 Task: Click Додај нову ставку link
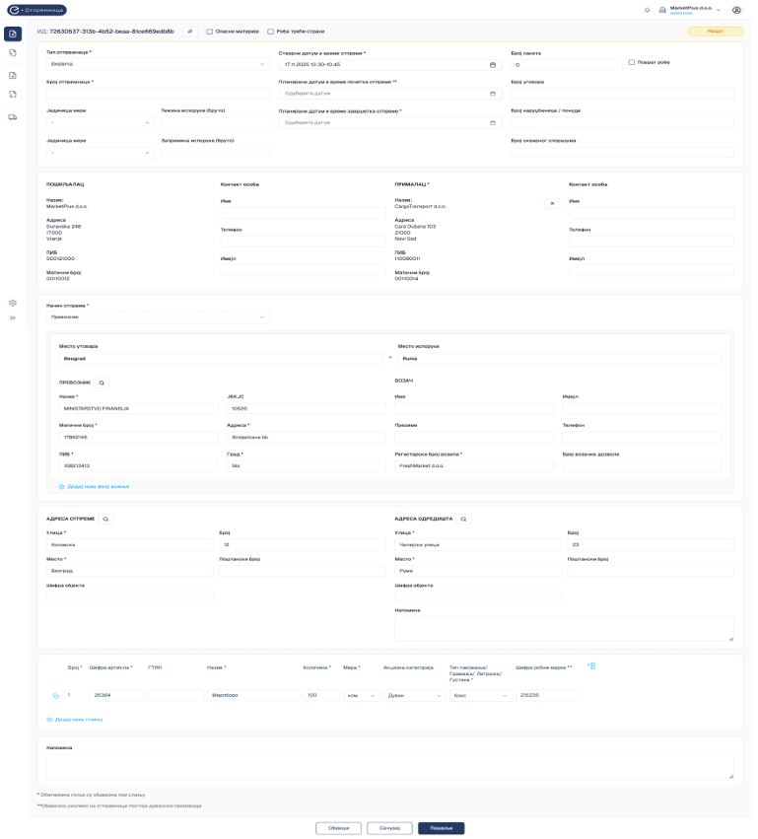pyautogui.click(x=78, y=719)
